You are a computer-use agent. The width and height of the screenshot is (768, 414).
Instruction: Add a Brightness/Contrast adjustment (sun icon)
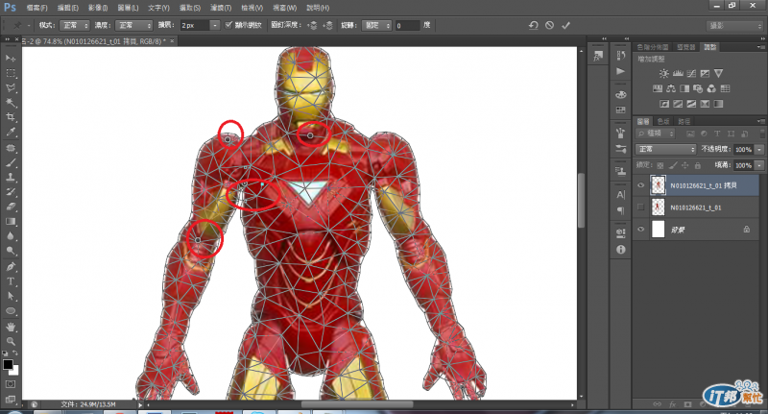[x=663, y=73]
